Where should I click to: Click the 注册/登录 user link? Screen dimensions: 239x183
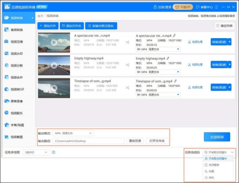pyautogui.click(x=163, y=7)
